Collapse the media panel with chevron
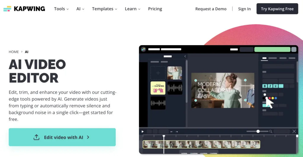Viewport: 303px width, 157px height. pyautogui.click(x=185, y=56)
